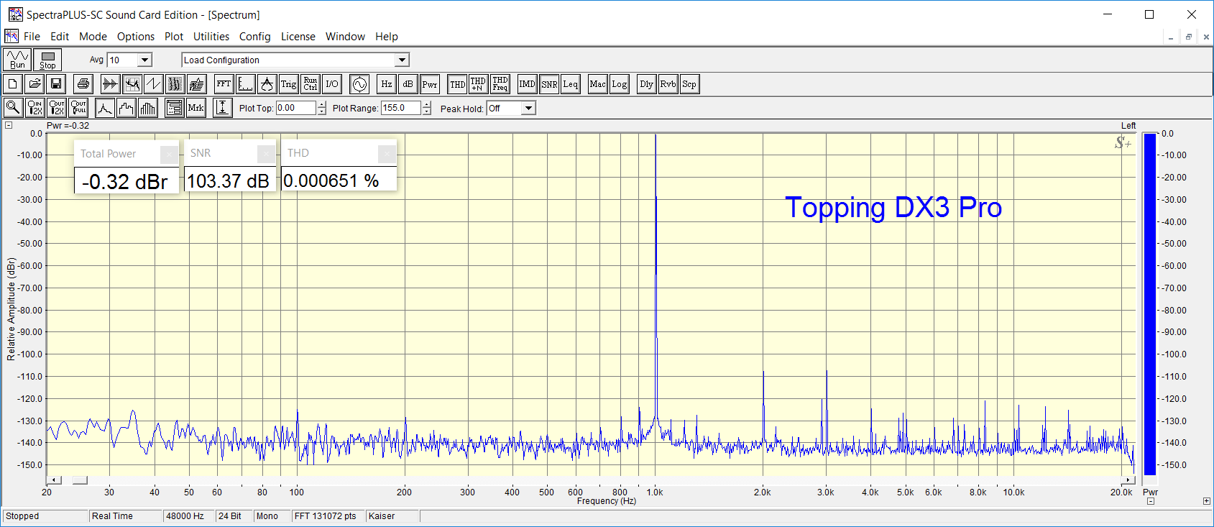This screenshot has height=527, width=1214.
Task: Select the bar graph plot style icon
Action: click(x=148, y=108)
